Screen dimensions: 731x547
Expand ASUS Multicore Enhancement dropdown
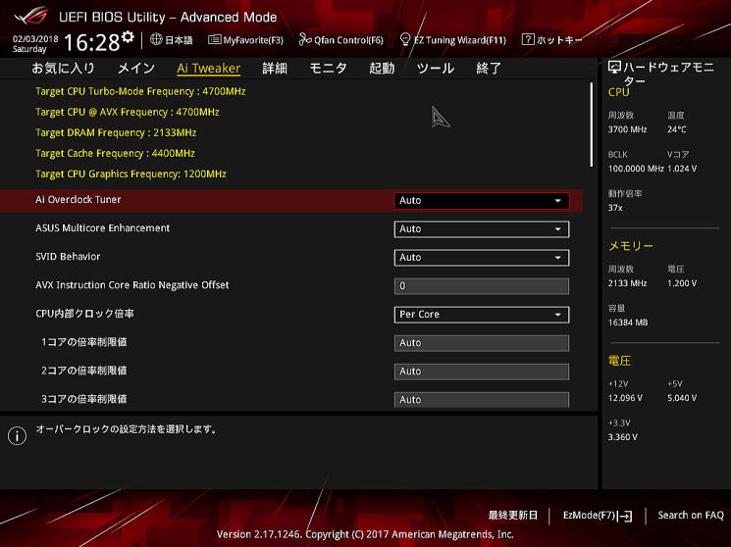click(x=481, y=229)
